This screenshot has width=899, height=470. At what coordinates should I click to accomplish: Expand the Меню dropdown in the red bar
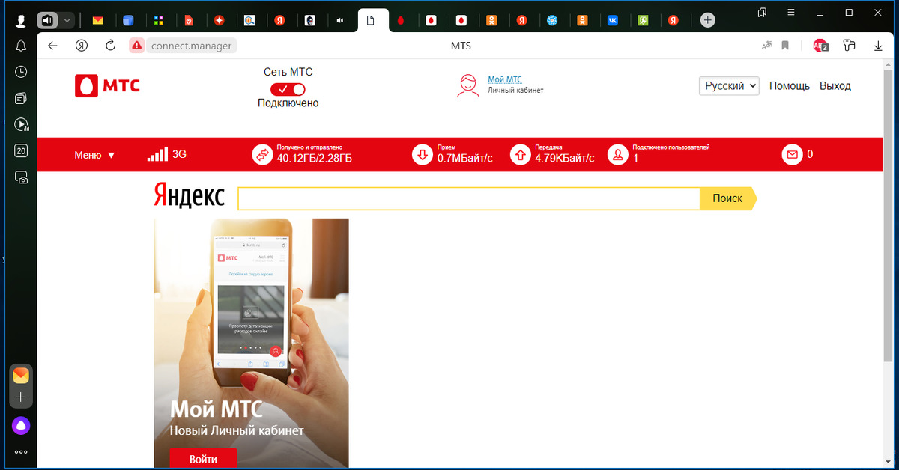click(x=94, y=155)
